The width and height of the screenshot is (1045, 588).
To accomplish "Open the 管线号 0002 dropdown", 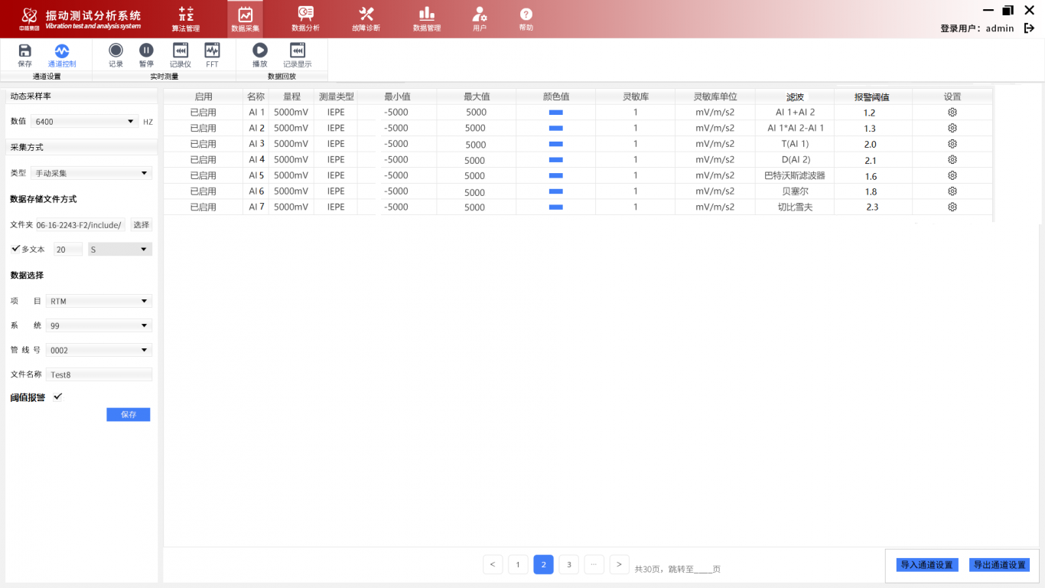I will 99,350.
